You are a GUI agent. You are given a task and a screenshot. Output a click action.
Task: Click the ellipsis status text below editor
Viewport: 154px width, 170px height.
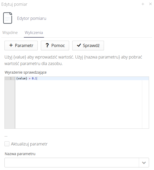point(6,136)
